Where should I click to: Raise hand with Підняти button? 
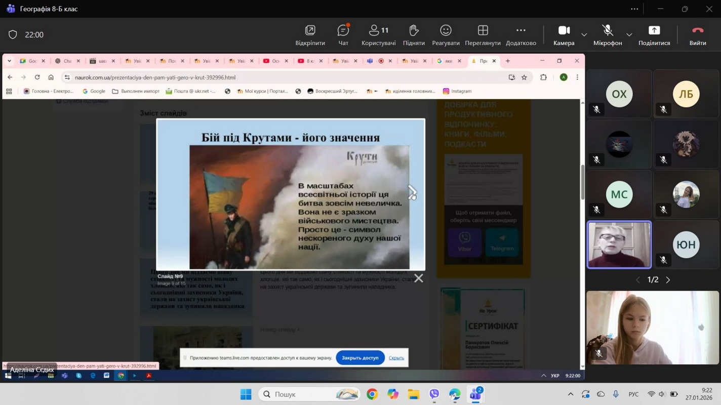[414, 35]
